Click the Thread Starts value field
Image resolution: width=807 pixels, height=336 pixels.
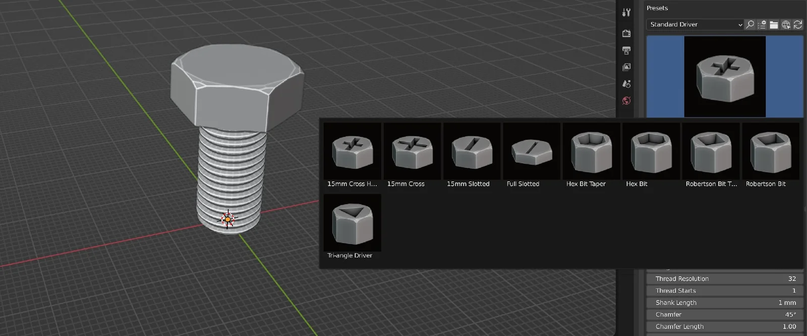tap(725, 291)
